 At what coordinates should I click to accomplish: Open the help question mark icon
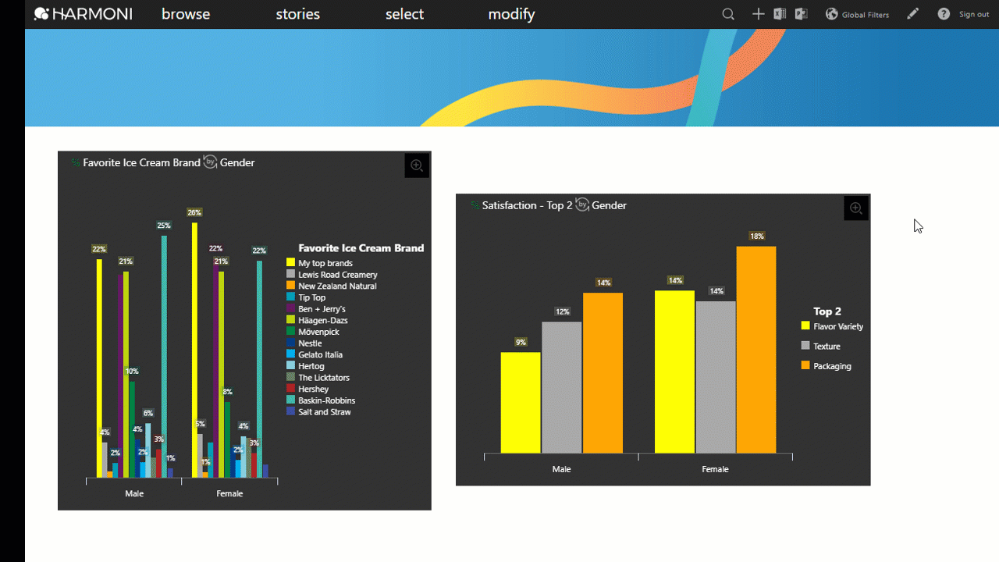tap(944, 14)
